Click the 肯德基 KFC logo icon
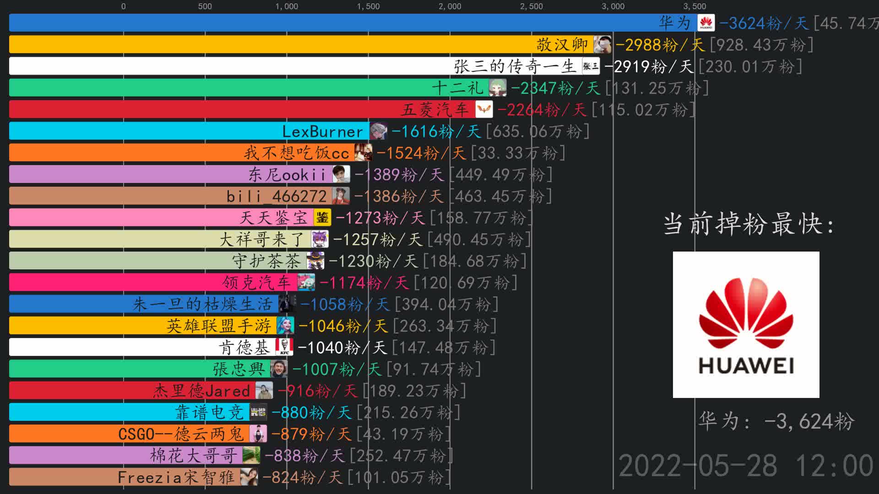The image size is (879, 494). [x=284, y=348]
